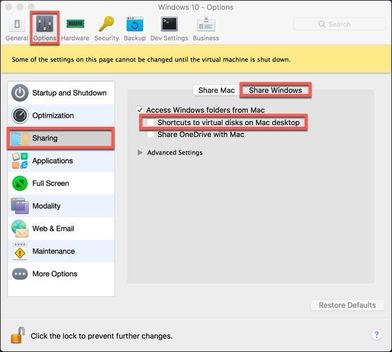
Task: Expand the Advanced Settings disclosure triangle
Action: (140, 152)
